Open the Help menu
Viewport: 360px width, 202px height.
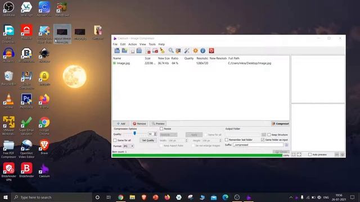point(161,44)
